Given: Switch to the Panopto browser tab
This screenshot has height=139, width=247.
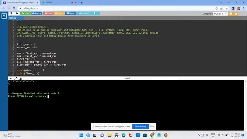Looking at the screenshot, I should 57,3.
